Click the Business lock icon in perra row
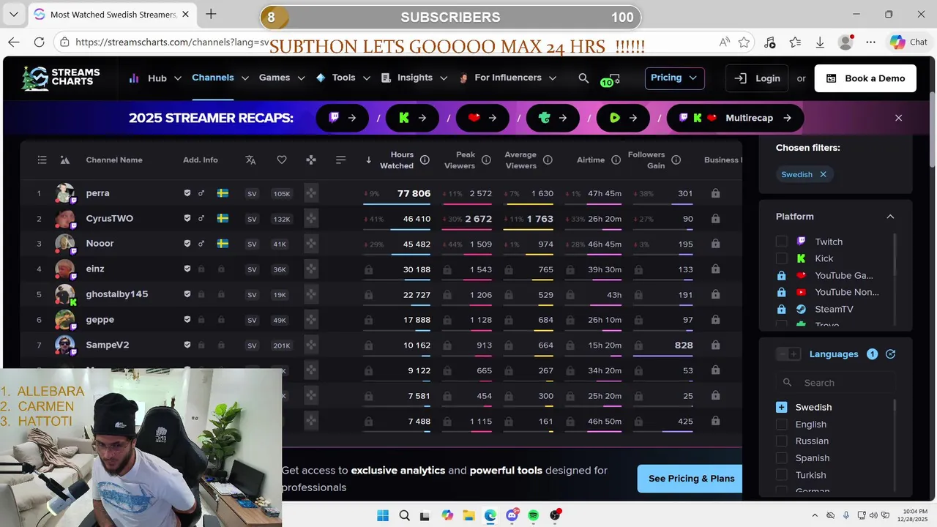Image resolution: width=937 pixels, height=527 pixels. 715,193
